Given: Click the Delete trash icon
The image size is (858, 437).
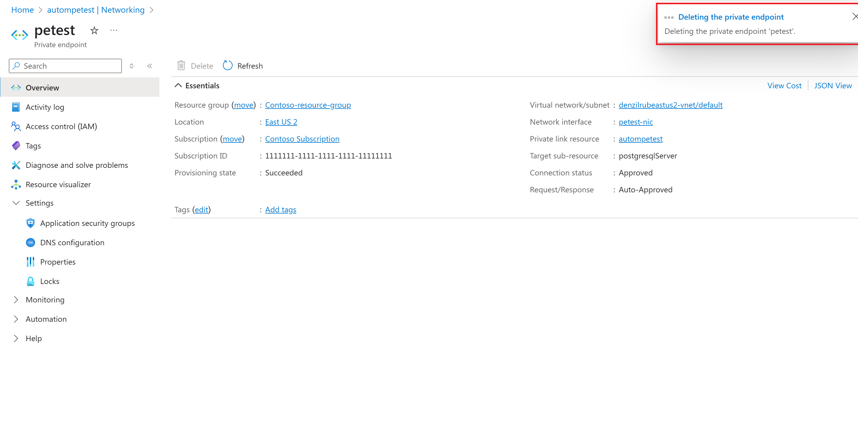Looking at the screenshot, I should click(181, 66).
